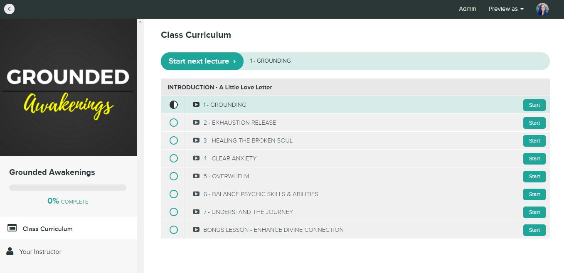Click video icon for UNDERSTAND THE JOURNEY

tap(196, 212)
